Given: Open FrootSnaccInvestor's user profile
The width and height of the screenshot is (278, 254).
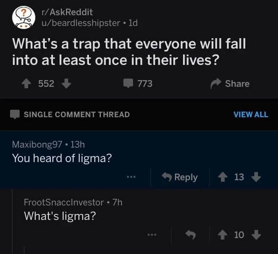Looking at the screenshot, I should [x=64, y=202].
